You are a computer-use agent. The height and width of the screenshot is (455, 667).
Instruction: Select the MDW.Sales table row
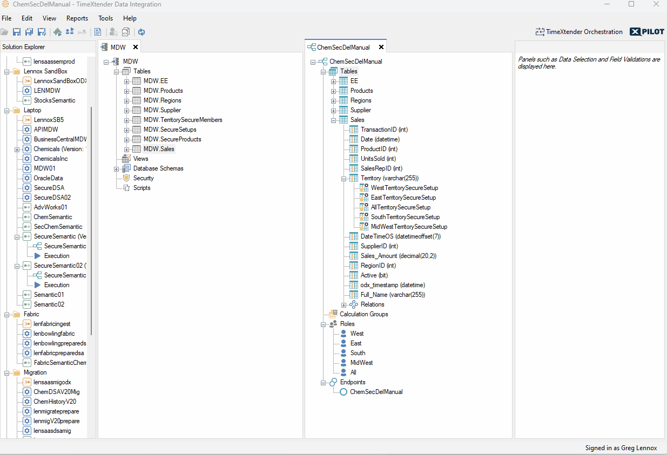[x=159, y=149]
